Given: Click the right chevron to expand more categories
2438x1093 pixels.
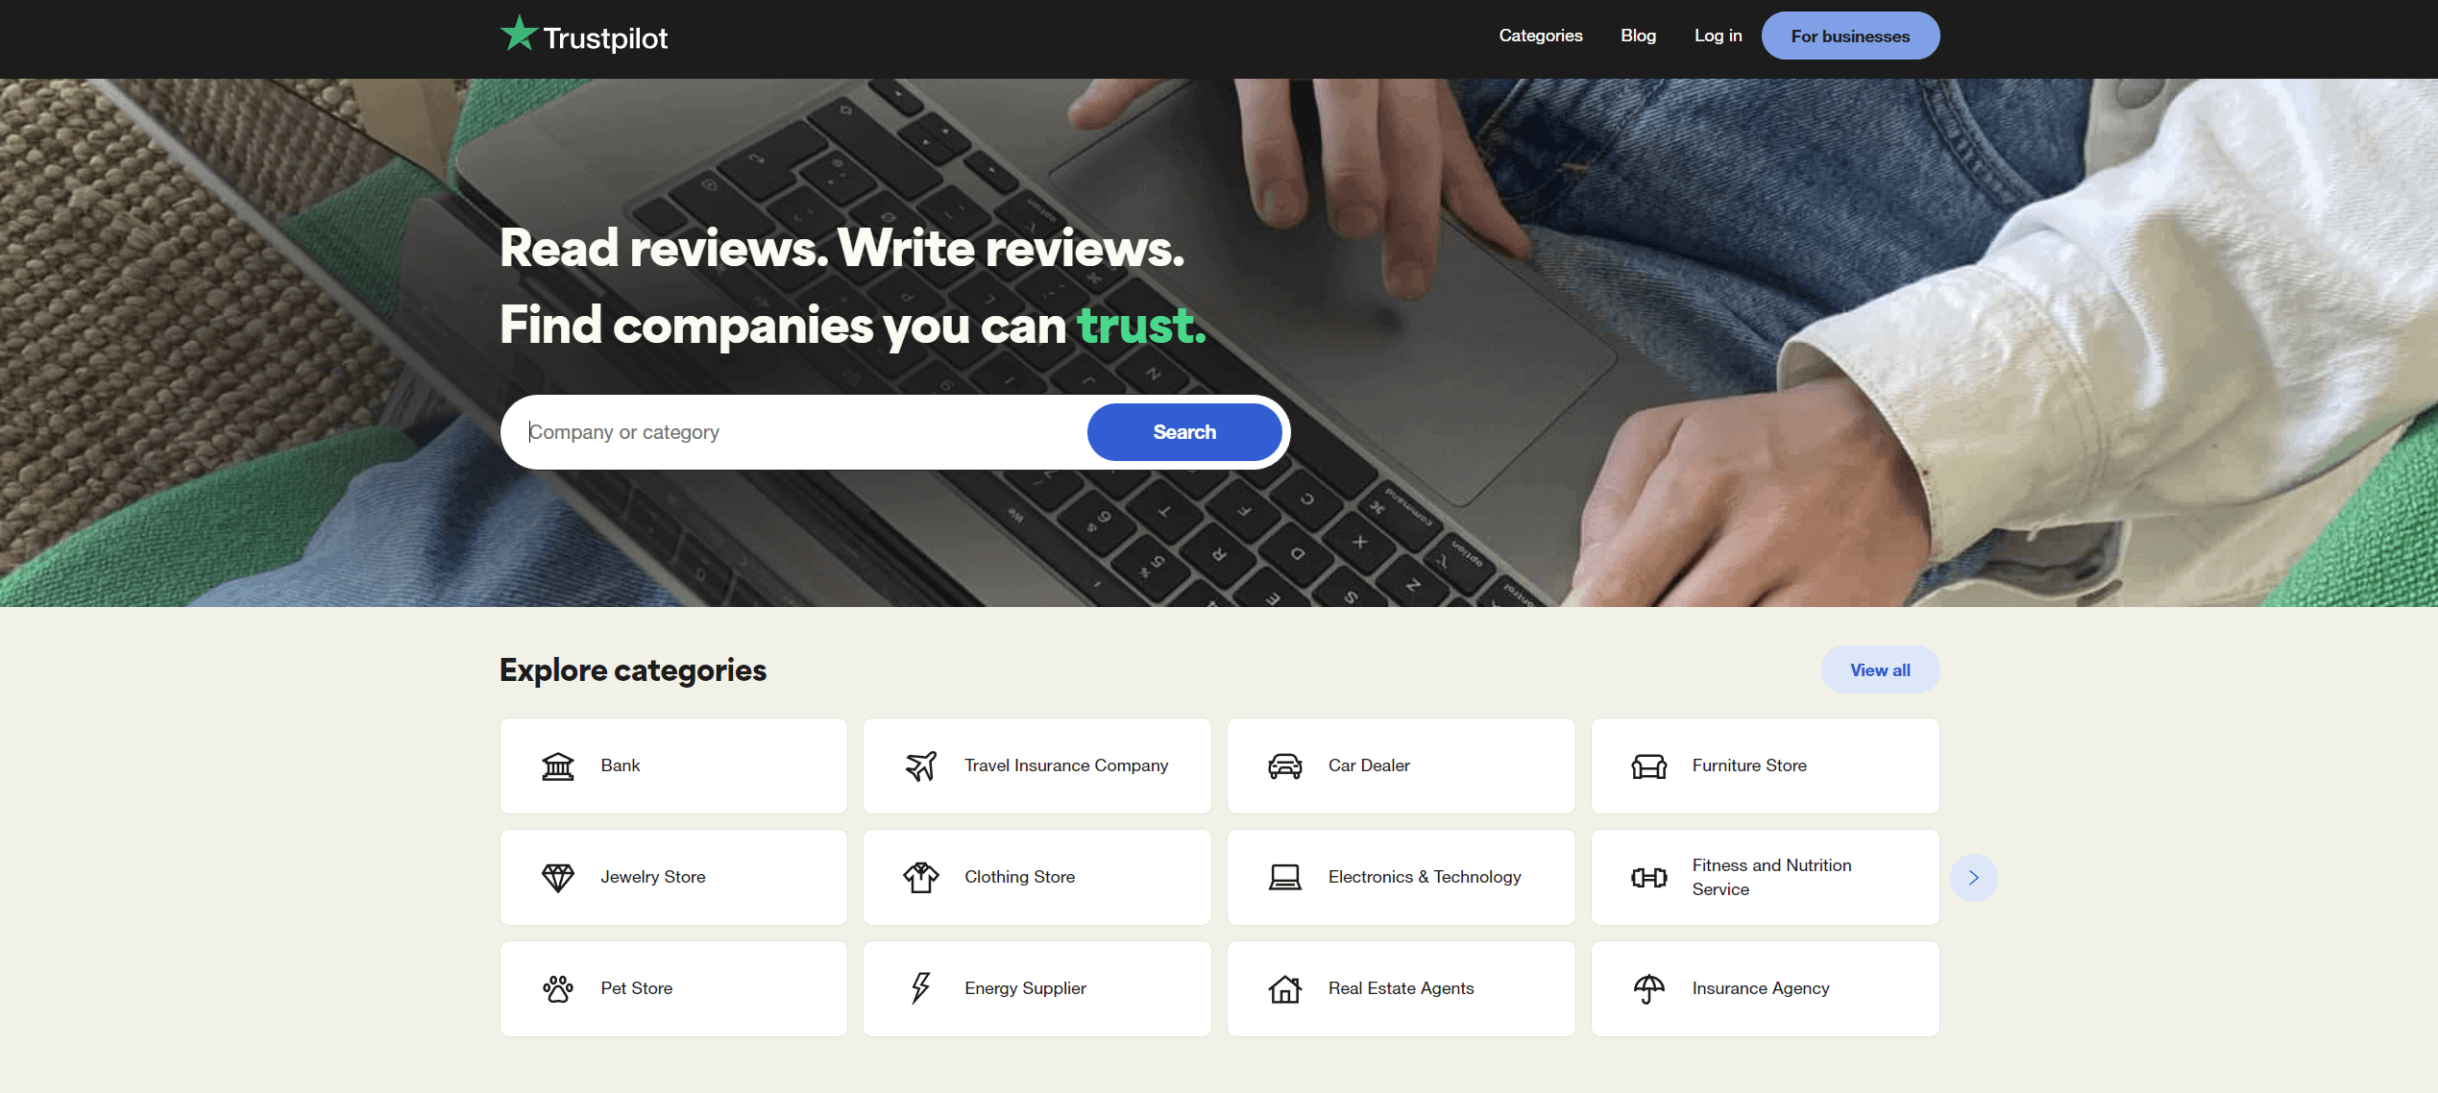Looking at the screenshot, I should [x=1975, y=877].
